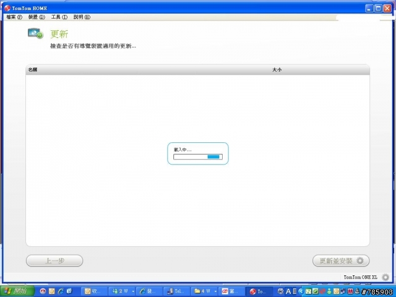Click the show desktop quick launch icon
Image resolution: width=396 pixels, height=297 pixels.
point(69,291)
